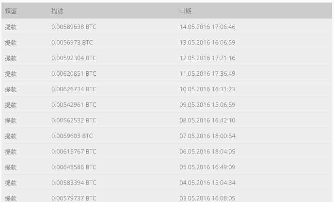Select date 09.05.2016 15:06:59
This screenshot has height=202, width=334.
(207, 105)
